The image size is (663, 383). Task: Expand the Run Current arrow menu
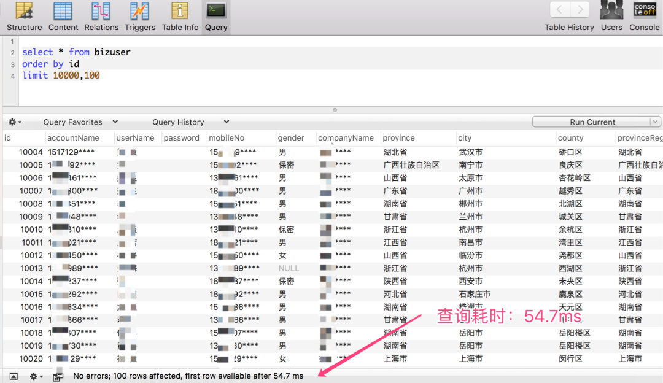click(x=654, y=122)
